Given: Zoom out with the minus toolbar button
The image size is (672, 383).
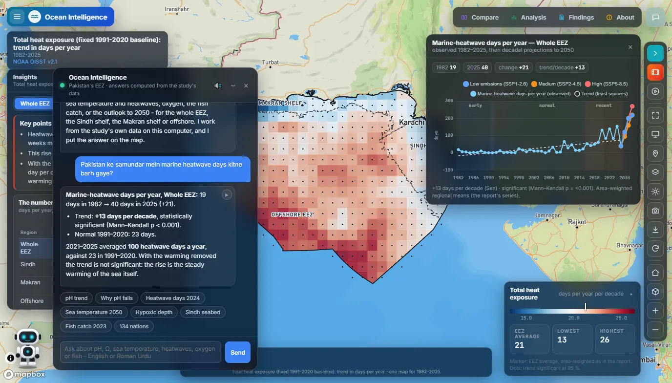Looking at the screenshot, I should pyautogui.click(x=655, y=330).
